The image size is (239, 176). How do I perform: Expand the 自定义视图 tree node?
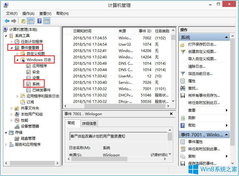(18, 54)
